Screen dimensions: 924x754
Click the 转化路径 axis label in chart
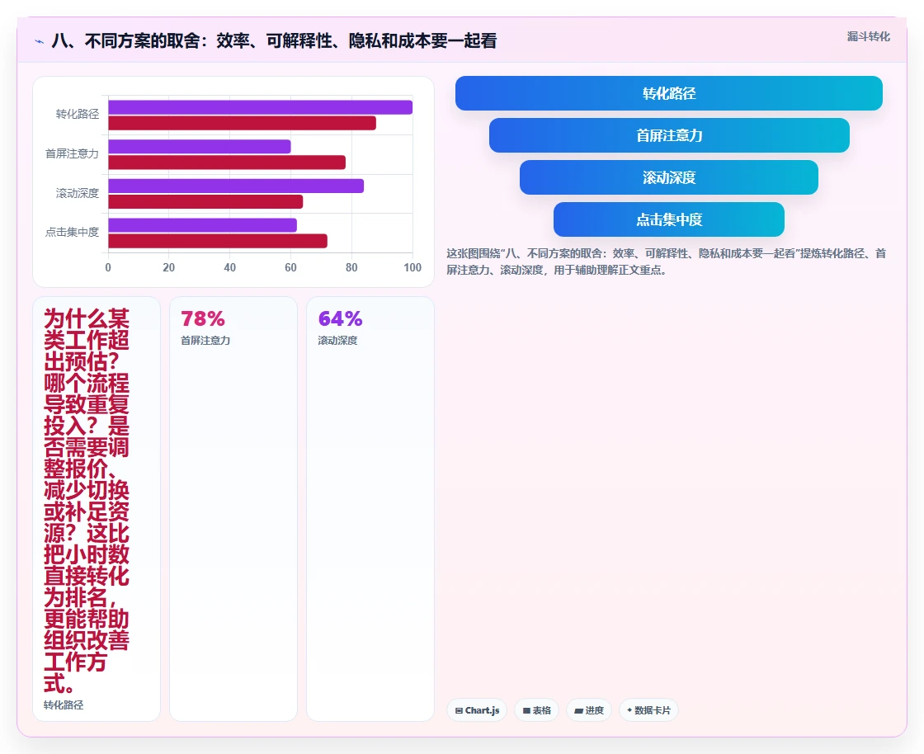coord(78,115)
